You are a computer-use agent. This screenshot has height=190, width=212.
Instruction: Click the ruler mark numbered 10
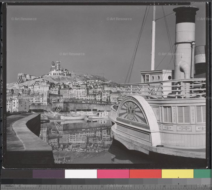(205, 186)
